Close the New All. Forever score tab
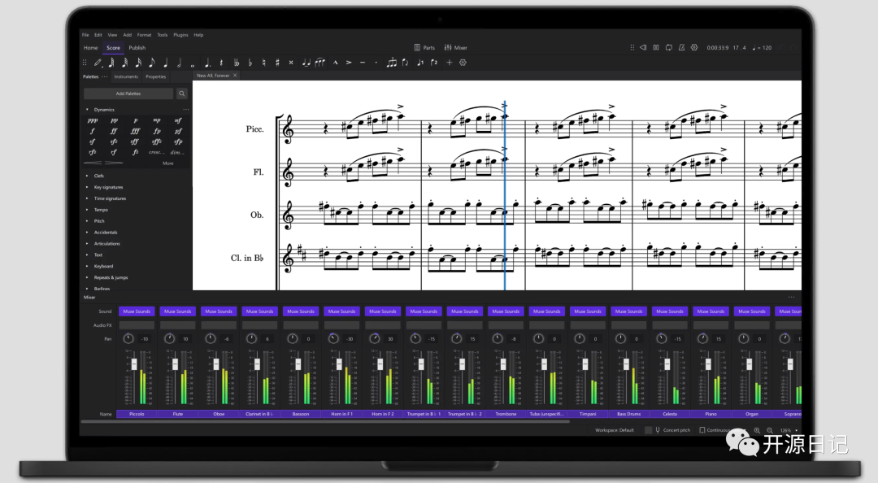 [x=235, y=75]
